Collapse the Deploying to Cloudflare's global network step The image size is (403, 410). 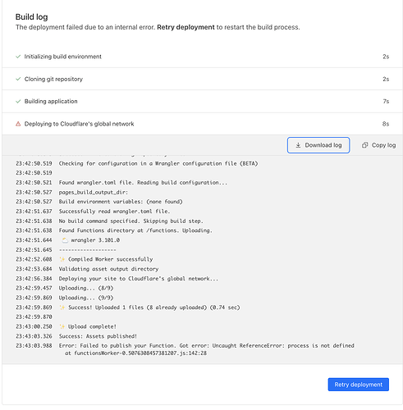[202, 124]
